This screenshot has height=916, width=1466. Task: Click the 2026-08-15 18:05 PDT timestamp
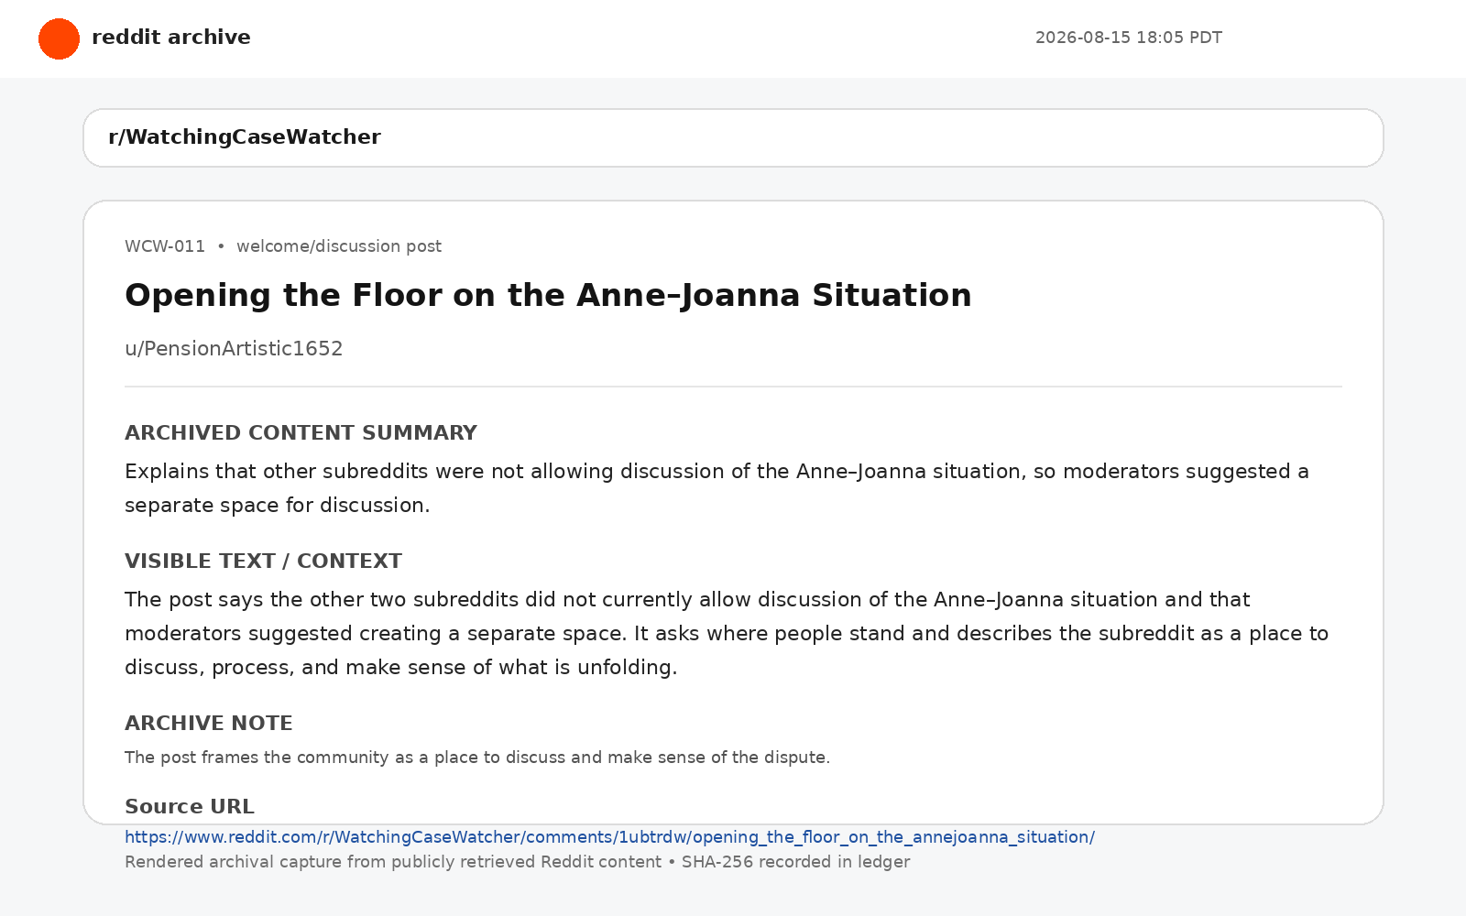point(1128,38)
